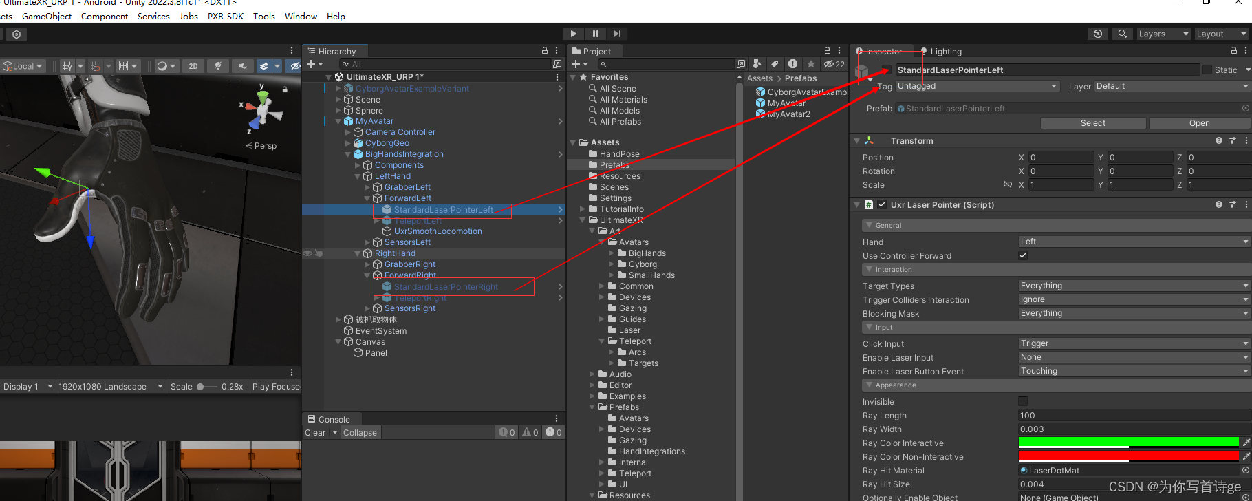Toggle the Invisible checkbox
This screenshot has width=1252, height=501.
coord(1023,401)
